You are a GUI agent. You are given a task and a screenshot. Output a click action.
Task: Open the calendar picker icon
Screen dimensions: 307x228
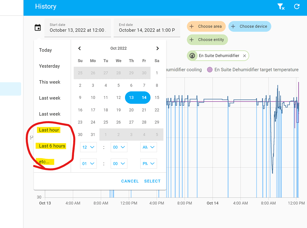click(x=37, y=27)
